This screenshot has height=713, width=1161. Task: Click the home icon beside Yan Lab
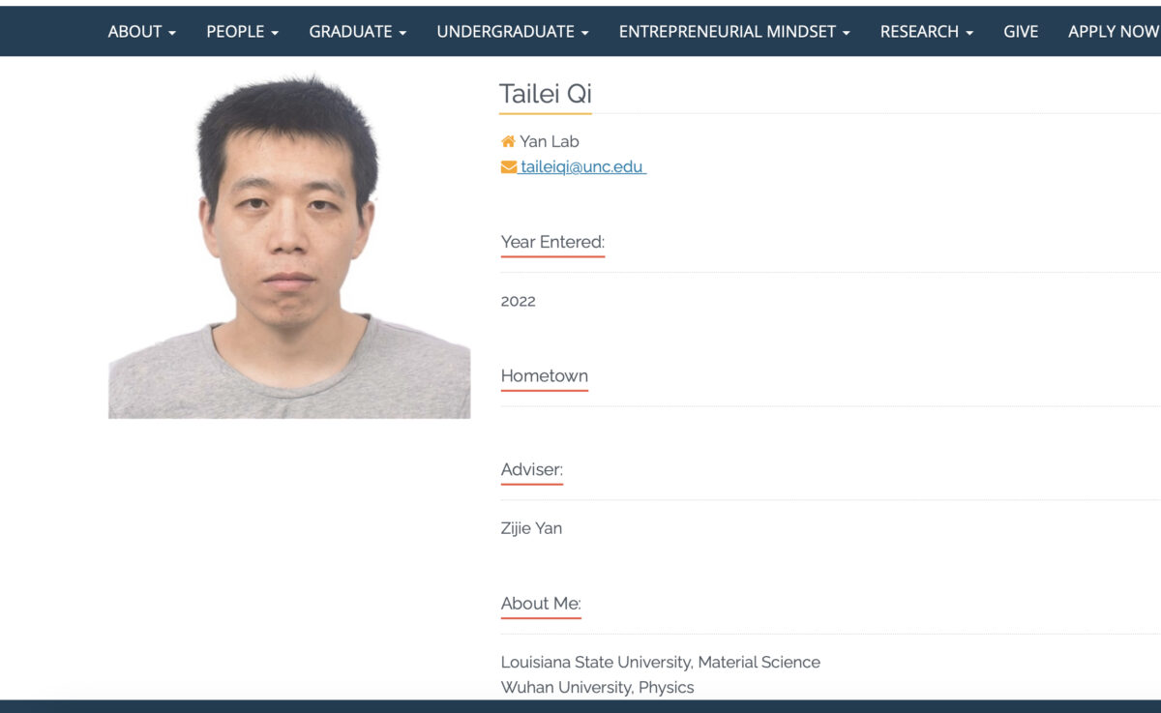[x=508, y=142]
